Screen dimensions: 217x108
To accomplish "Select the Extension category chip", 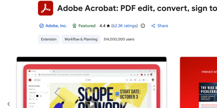I will coord(49,39).
